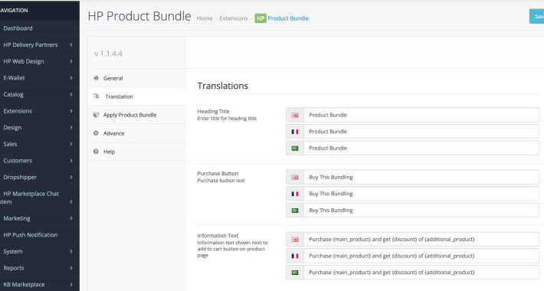The width and height of the screenshot is (544, 291).
Task: Expand KB Marketplace menu chevron
Action: click(71, 284)
